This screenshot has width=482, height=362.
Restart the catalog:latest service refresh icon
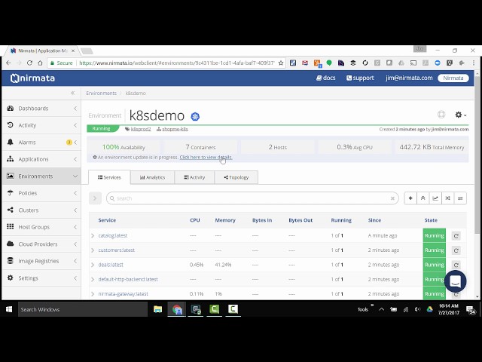(456, 236)
